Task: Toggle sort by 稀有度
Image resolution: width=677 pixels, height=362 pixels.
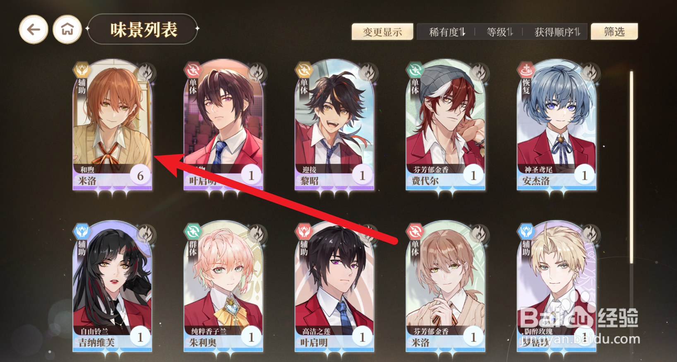Action: pos(447,32)
